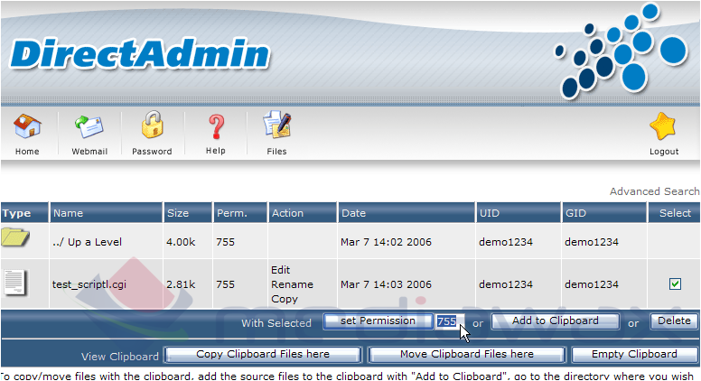Click the set Permission button
The height and width of the screenshot is (381, 701).
click(x=378, y=321)
